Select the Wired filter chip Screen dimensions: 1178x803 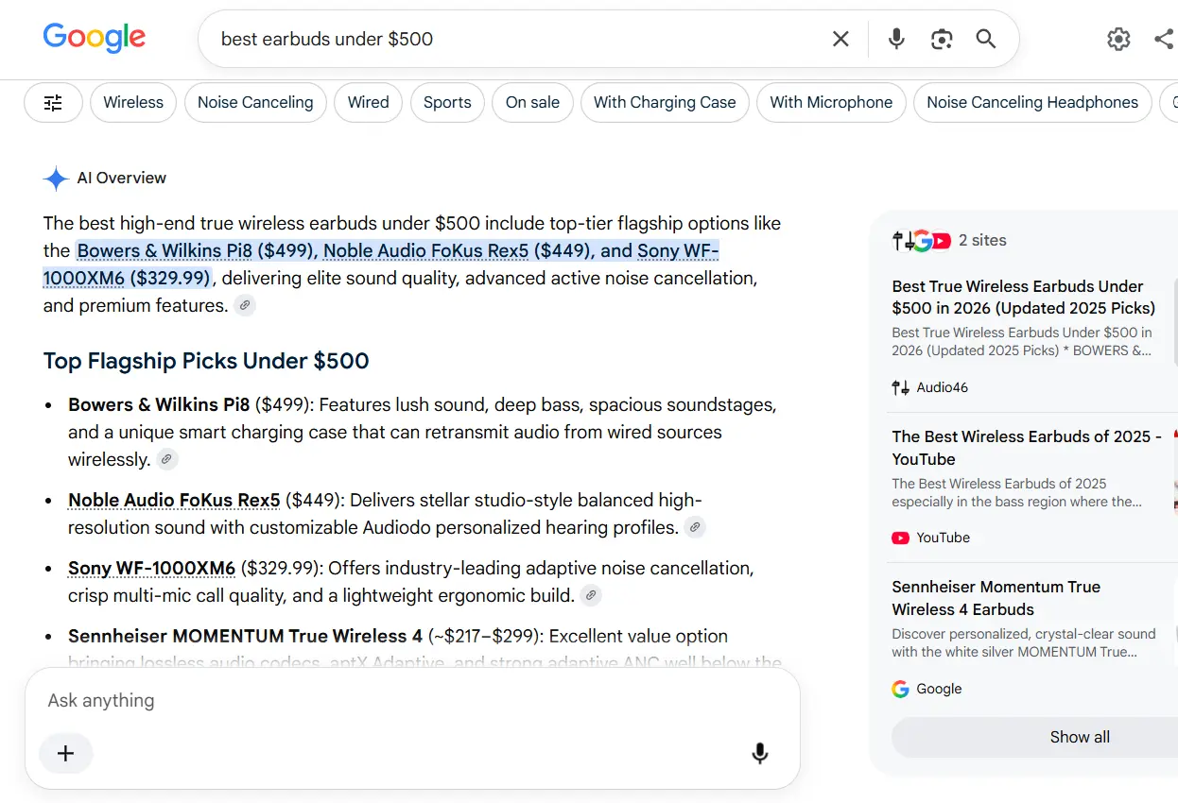pyautogui.click(x=368, y=103)
